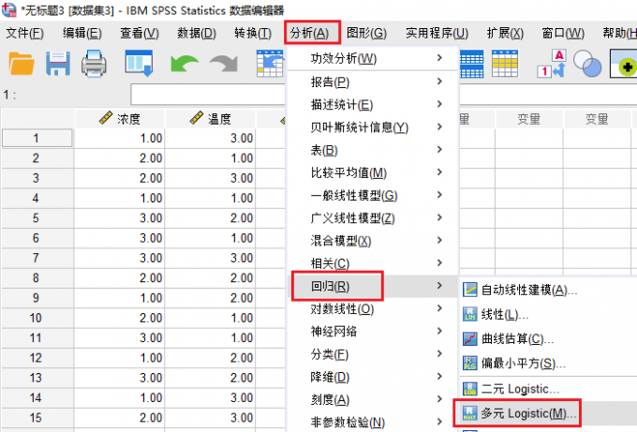Expand the 降维(D) submenu
This screenshot has height=432, width=637.
tap(373, 378)
